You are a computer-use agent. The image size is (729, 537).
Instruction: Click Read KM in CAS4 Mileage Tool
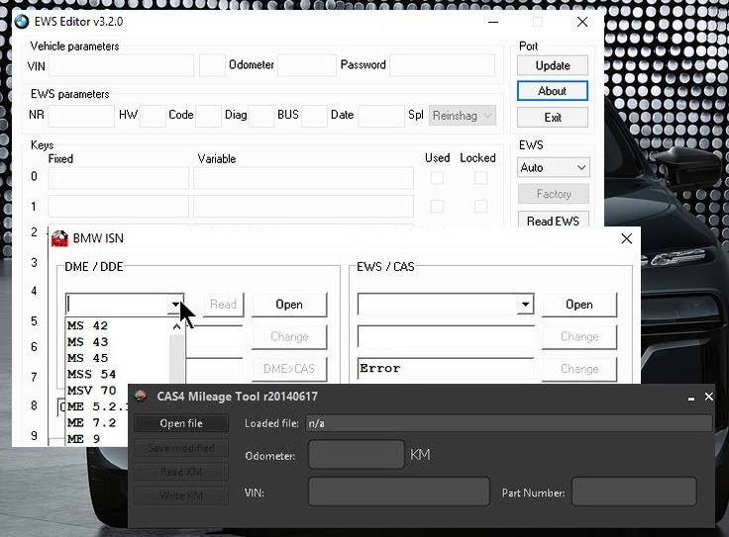point(181,472)
